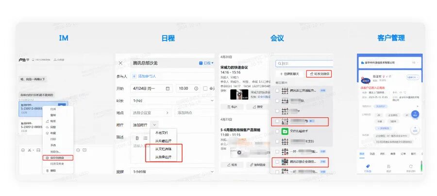Open the 宋威力的快速会议 meeting title

pos(234,68)
